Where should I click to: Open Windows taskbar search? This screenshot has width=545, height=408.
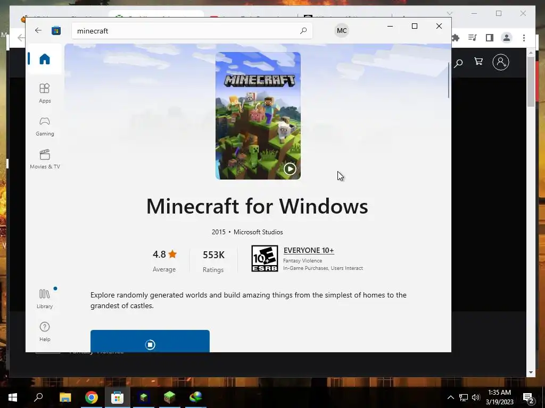pyautogui.click(x=38, y=397)
